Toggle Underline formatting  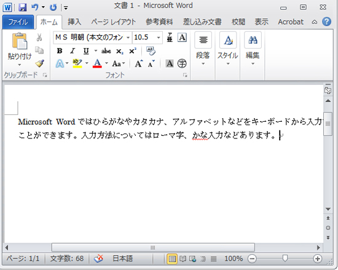(x=86, y=51)
